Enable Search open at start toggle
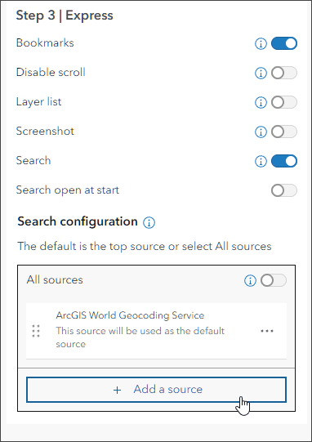The image size is (312, 442). (283, 190)
